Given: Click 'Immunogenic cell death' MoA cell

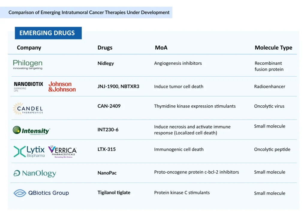Looking at the screenshot, I should [179, 149].
